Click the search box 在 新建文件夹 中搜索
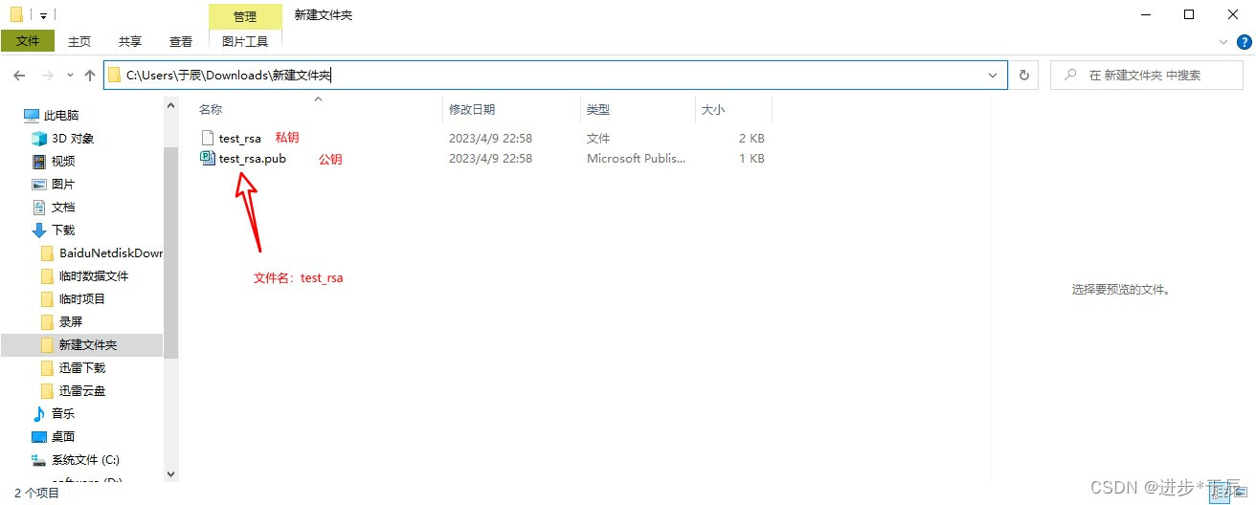Viewport: 1256px width, 505px height. point(1149,76)
